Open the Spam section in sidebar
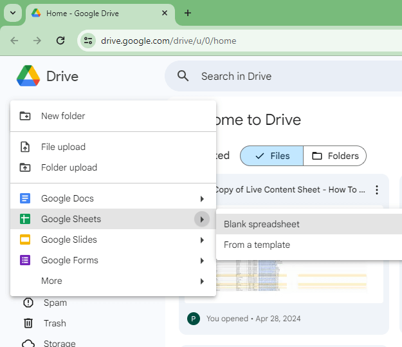The image size is (402, 347). click(x=55, y=303)
